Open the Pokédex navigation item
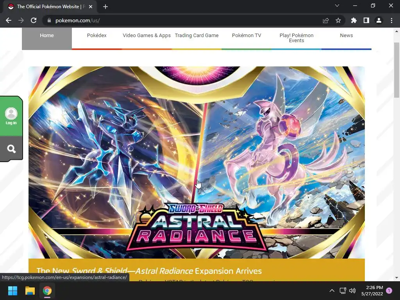The height and width of the screenshot is (300, 400). 97,36
